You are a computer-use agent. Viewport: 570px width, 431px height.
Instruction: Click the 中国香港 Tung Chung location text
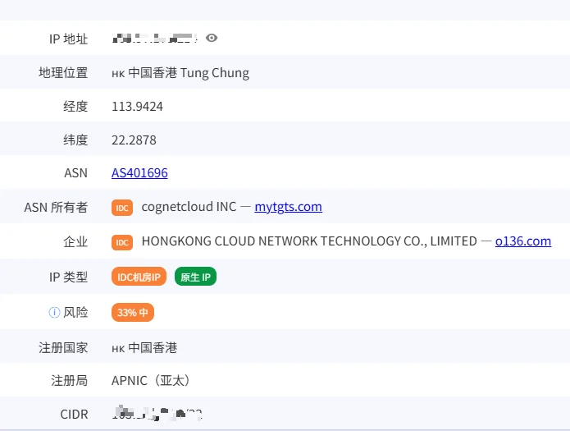point(189,73)
